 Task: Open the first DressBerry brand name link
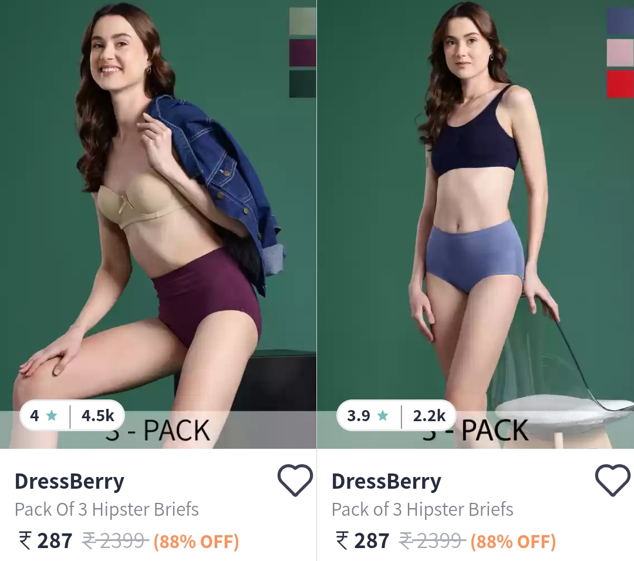click(x=69, y=481)
